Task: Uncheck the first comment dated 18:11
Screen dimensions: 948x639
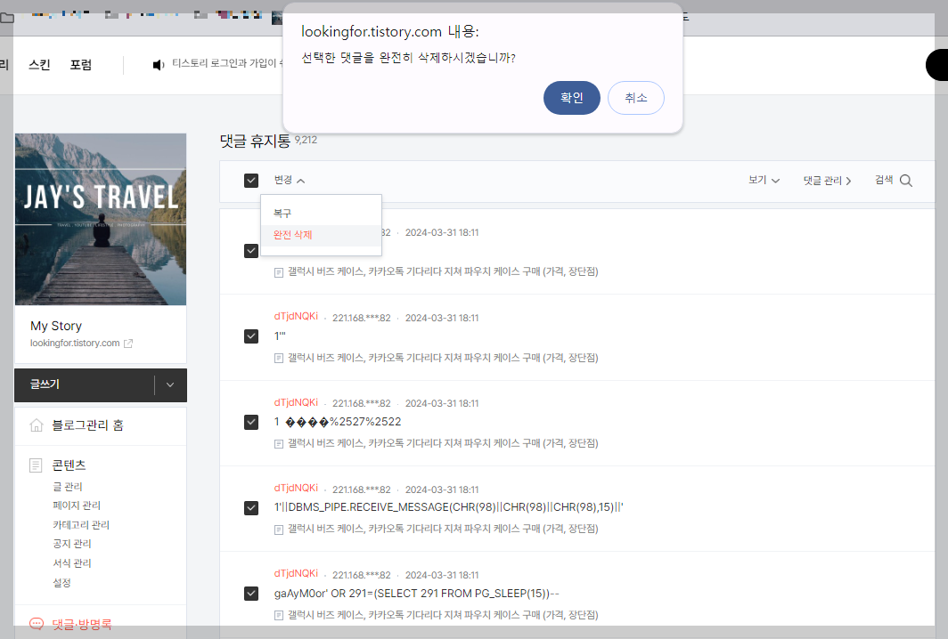Action: (x=251, y=251)
